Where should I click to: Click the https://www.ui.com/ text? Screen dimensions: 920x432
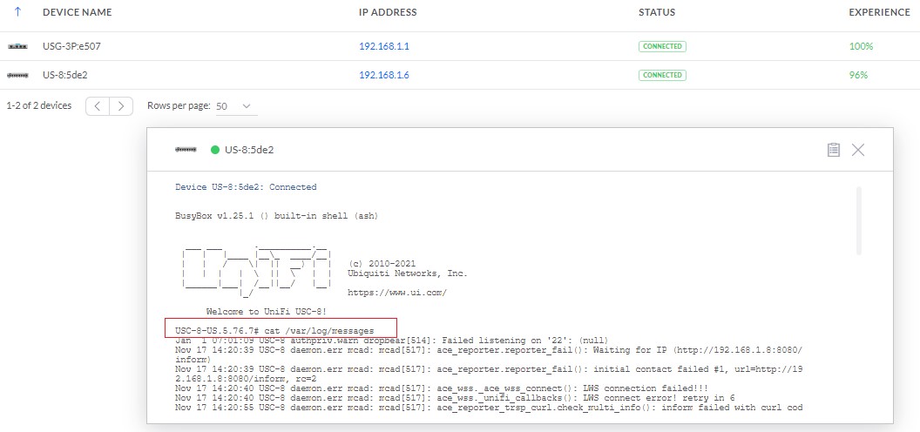click(397, 293)
